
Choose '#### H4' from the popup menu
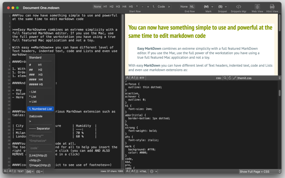coord(40,80)
